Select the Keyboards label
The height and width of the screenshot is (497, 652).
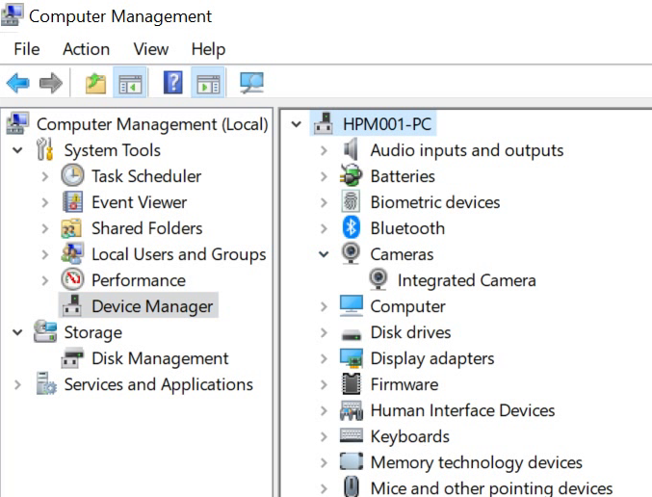pos(409,436)
